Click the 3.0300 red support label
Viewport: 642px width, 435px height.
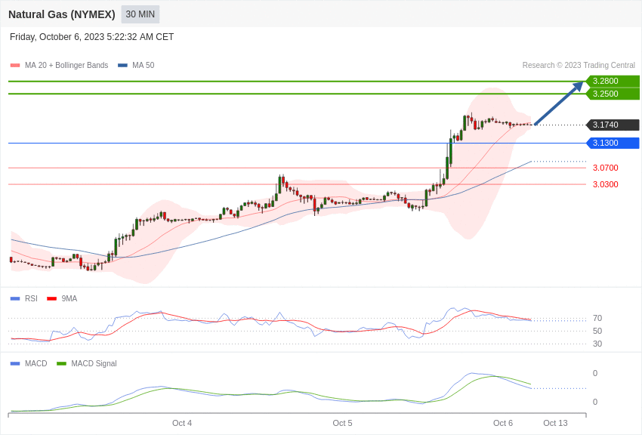pos(605,184)
